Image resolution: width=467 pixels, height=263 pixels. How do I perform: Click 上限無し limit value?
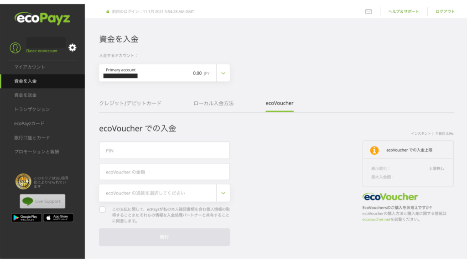point(436,169)
